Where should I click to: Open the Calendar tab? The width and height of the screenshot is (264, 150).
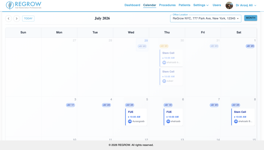click(150, 5)
